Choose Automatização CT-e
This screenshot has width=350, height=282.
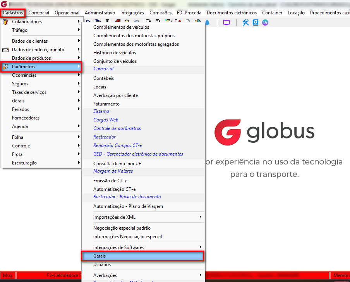(x=143, y=189)
